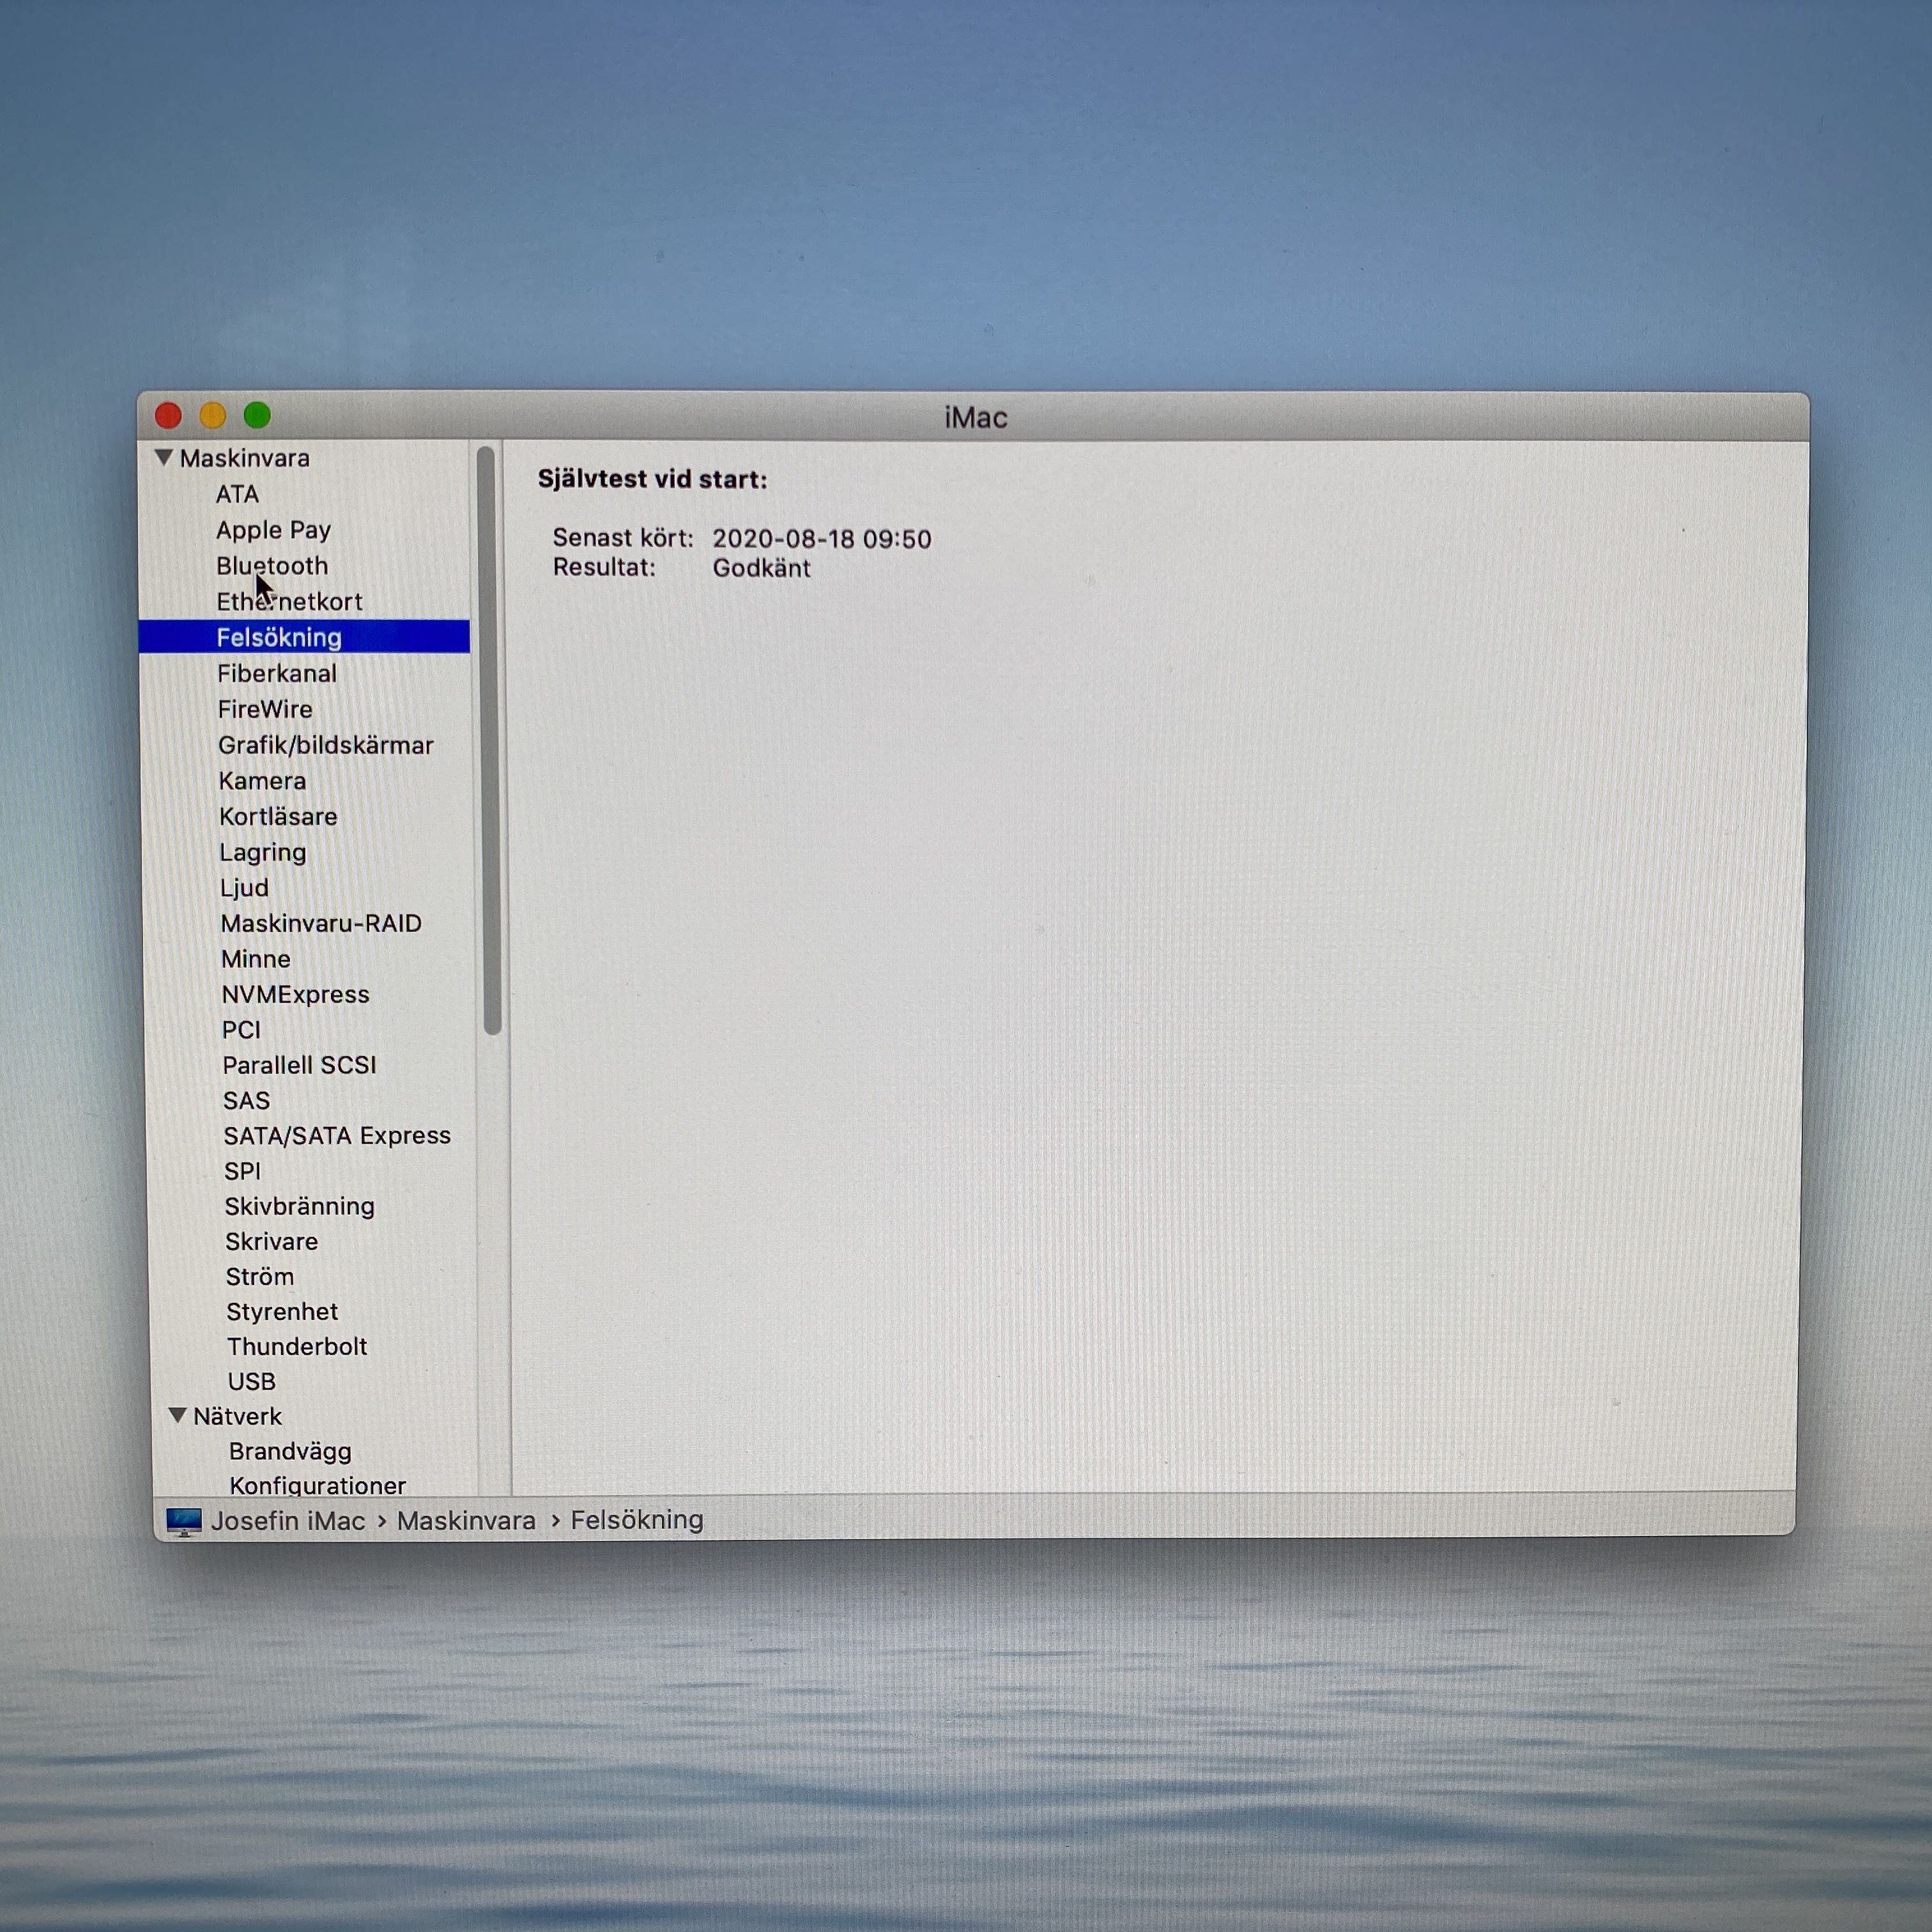This screenshot has width=1932, height=1932.
Task: Open the Apple Pay sidebar entry
Action: 273,530
